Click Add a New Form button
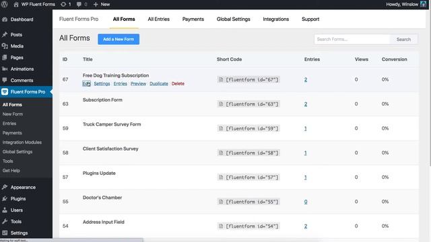Viewport: 431px width, 242px height. (x=119, y=39)
